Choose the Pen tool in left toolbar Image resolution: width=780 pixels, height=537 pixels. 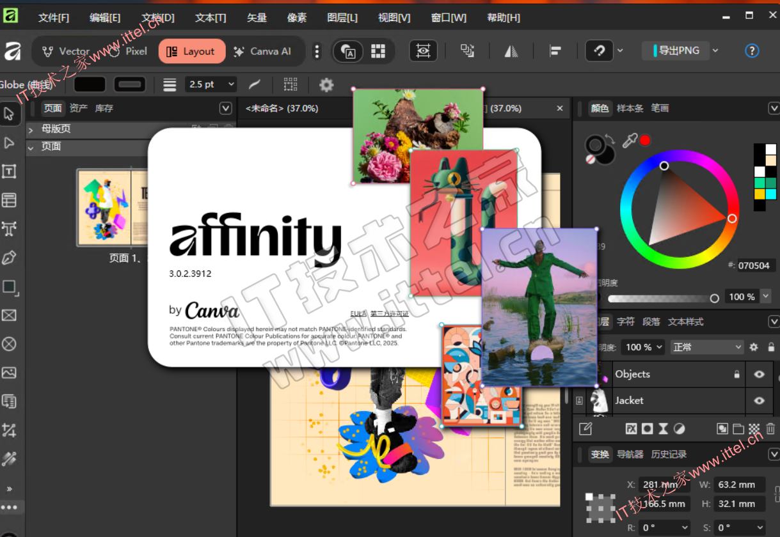[x=9, y=258]
